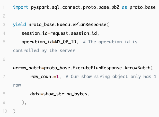The height and width of the screenshot is (117, 159).
Task: Click the closing parenthesis on line 9
Action: pyautogui.click(x=23, y=103)
